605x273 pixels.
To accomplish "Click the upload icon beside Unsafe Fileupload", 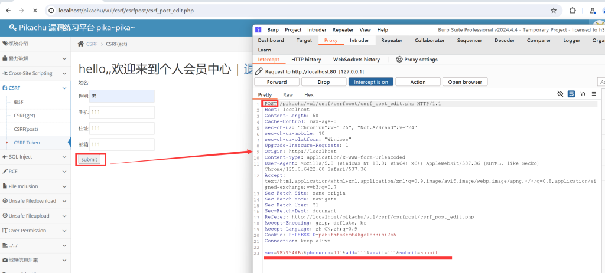I will 5,216.
